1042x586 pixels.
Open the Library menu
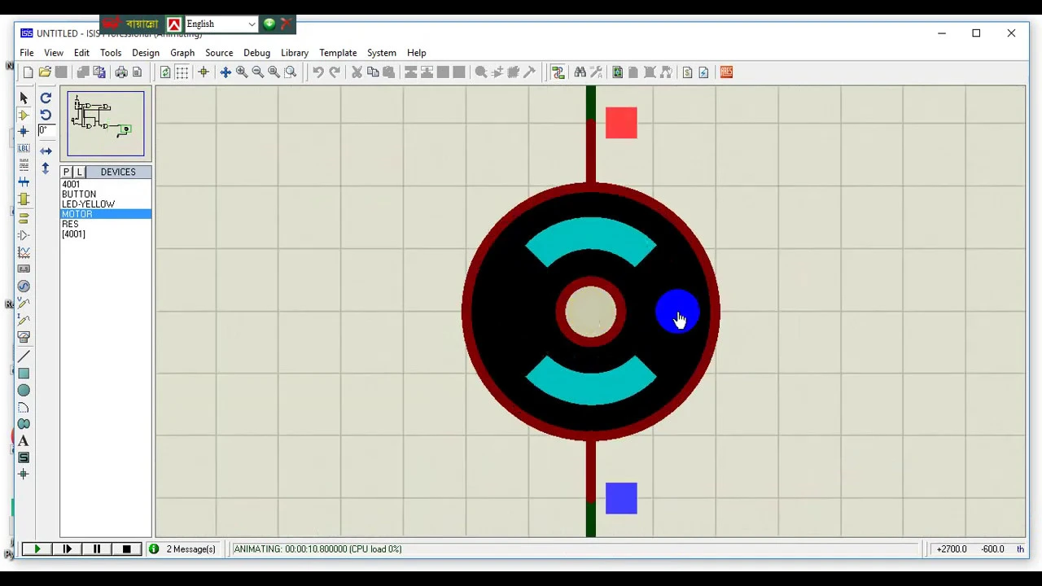[295, 53]
